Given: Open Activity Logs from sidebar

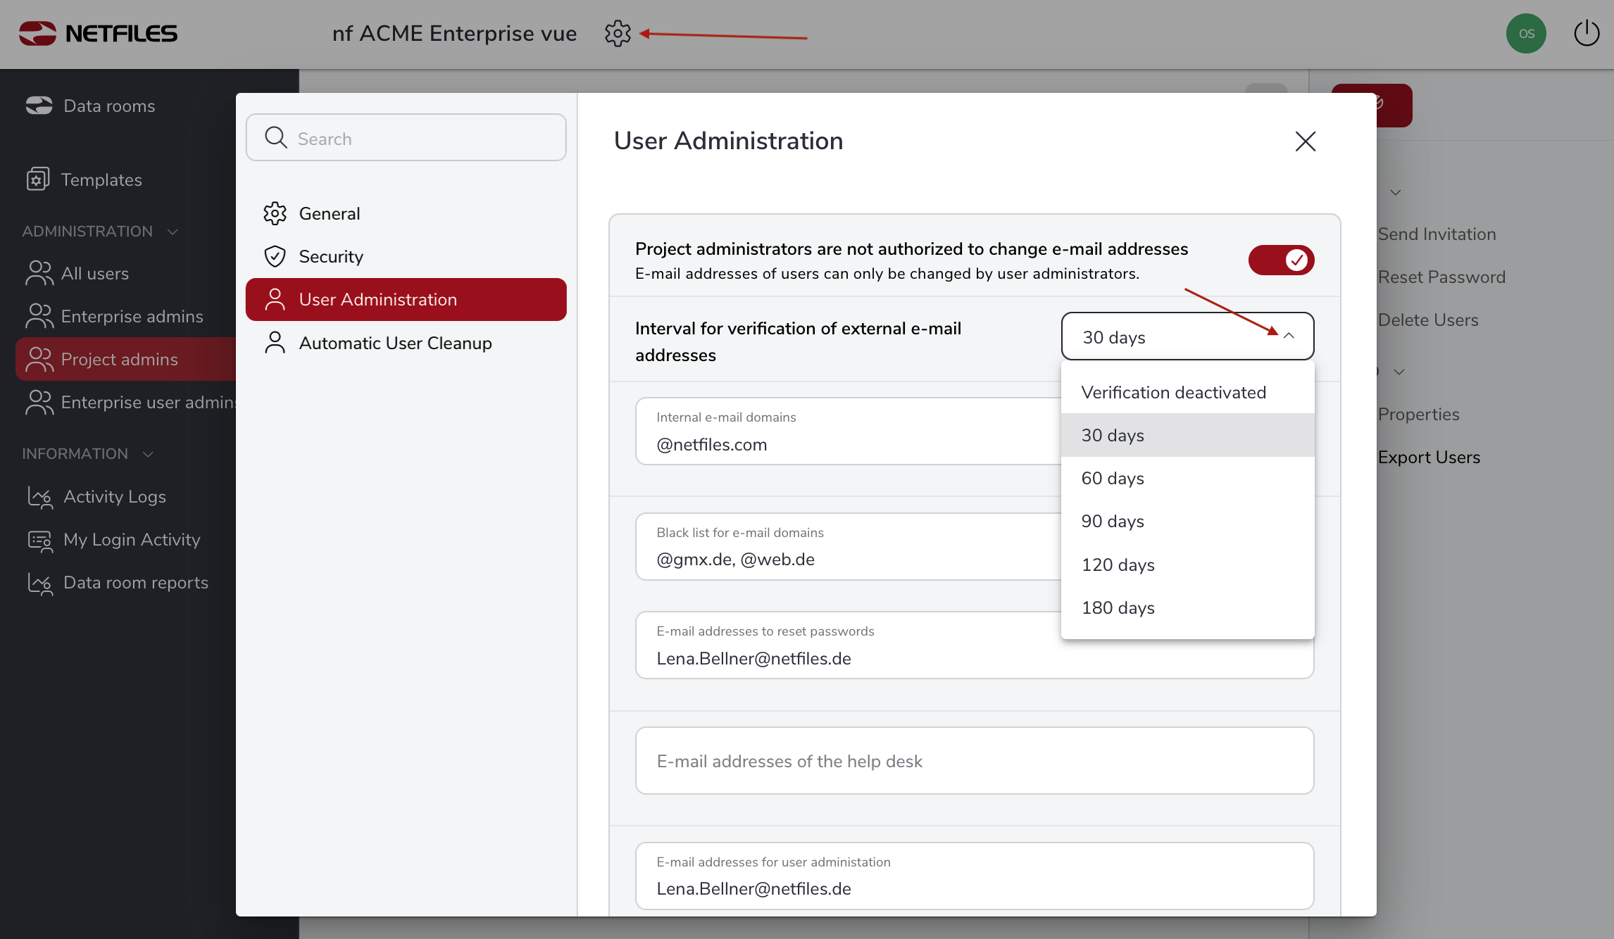Looking at the screenshot, I should (x=114, y=497).
